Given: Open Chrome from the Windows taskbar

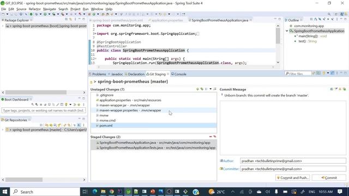Looking at the screenshot, I should pyautogui.click(x=111, y=191).
